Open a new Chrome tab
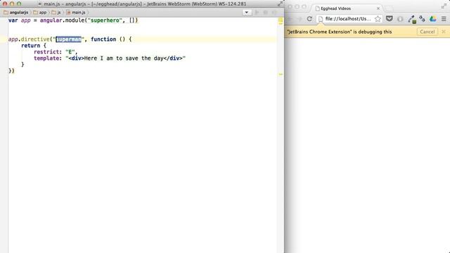The height and width of the screenshot is (253, 450). [389, 8]
